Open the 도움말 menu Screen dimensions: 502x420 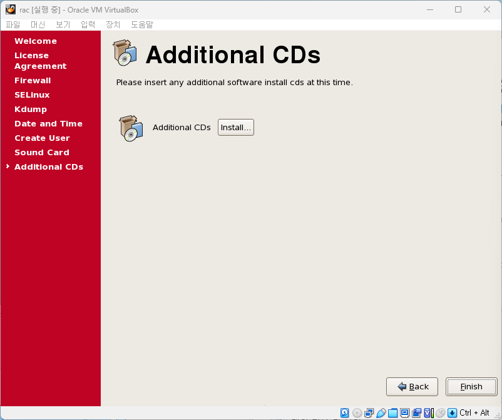click(142, 24)
